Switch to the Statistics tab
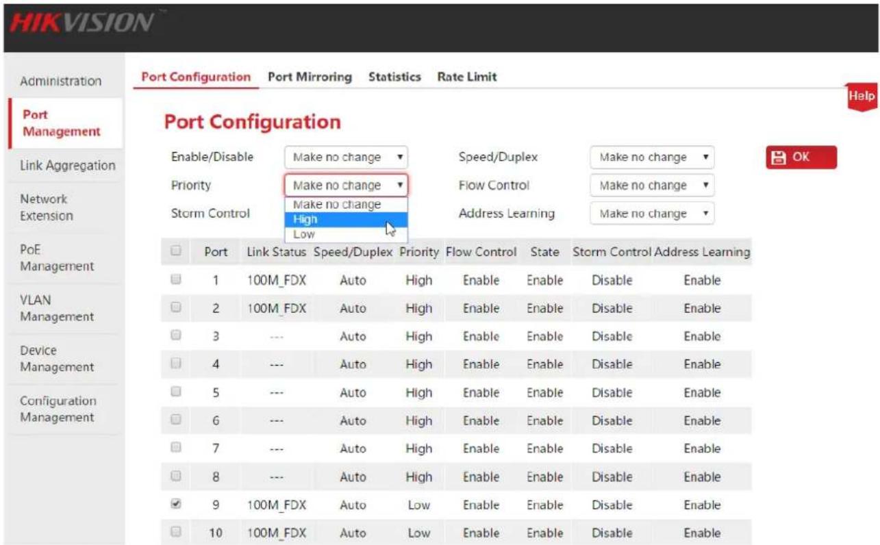880x545 pixels. (x=394, y=77)
